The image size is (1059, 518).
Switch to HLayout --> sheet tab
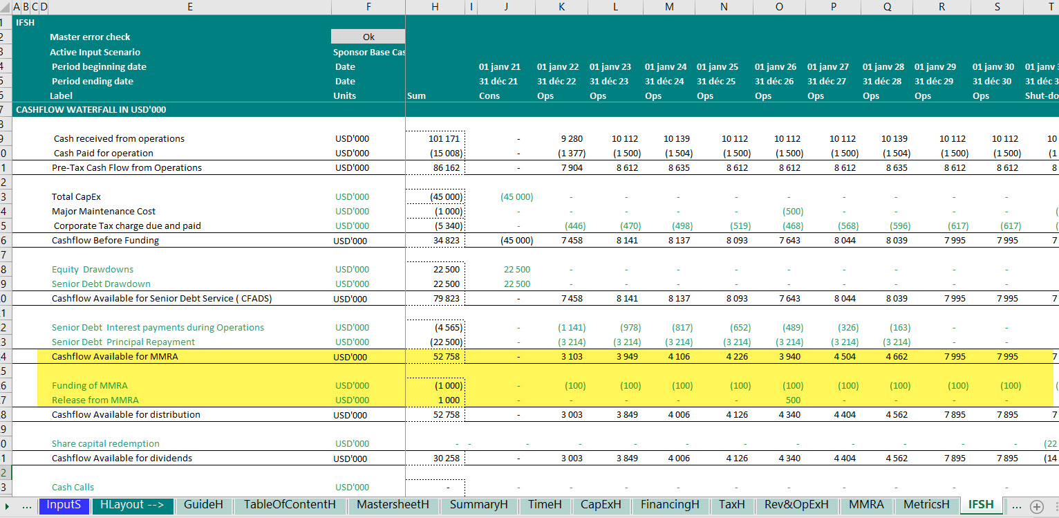132,505
